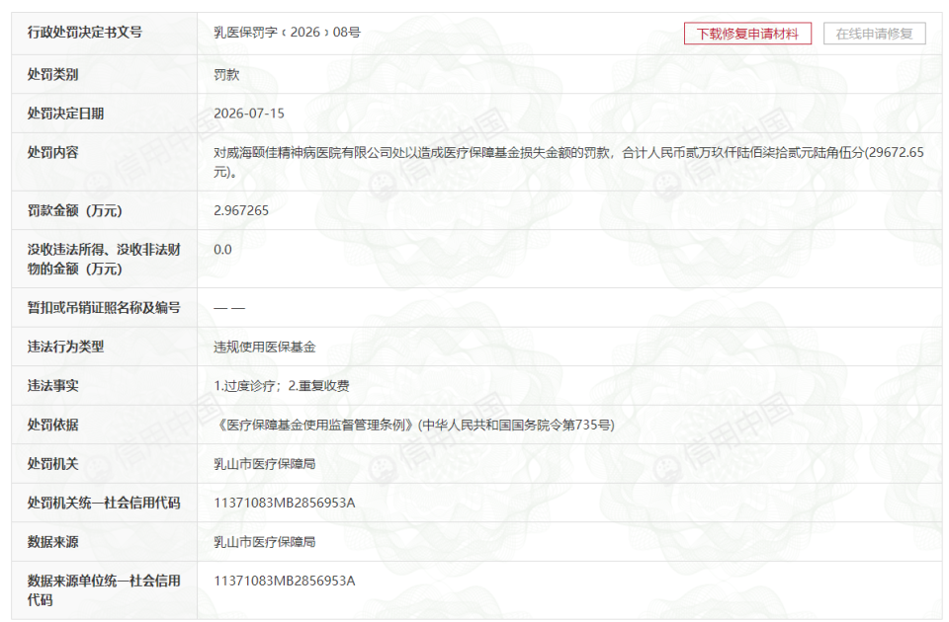Click the date 2026-07-15
The image size is (949, 622).
(249, 113)
